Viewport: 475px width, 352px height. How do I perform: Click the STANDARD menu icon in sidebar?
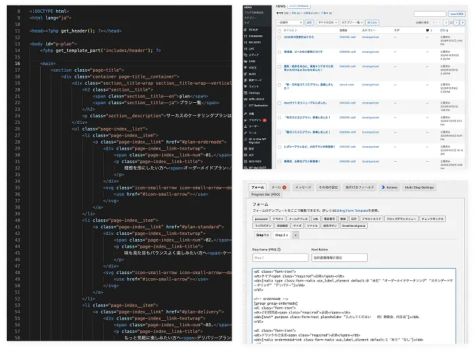tap(246, 37)
